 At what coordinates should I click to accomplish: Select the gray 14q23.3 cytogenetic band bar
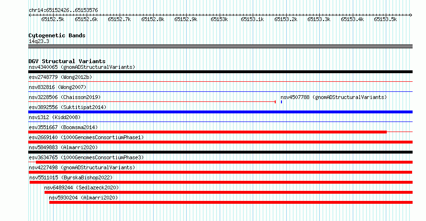tap(220, 46)
